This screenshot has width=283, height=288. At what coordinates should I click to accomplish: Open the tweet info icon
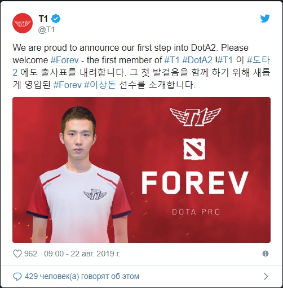[x=266, y=254]
